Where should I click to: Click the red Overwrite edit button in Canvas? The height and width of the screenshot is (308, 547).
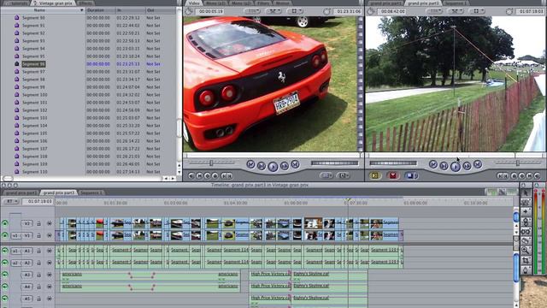point(393,175)
